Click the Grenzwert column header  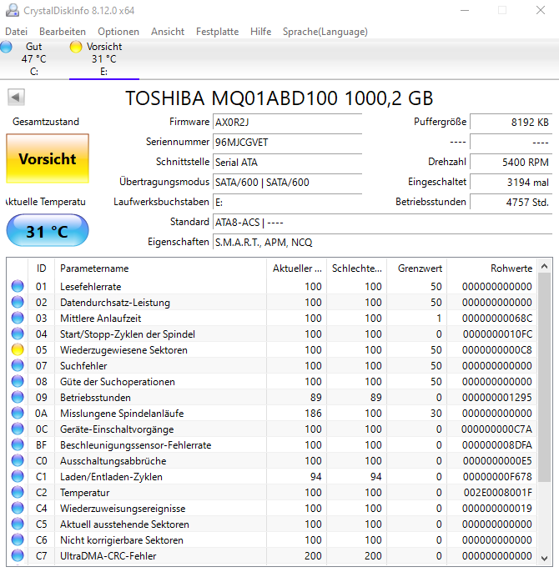(416, 268)
